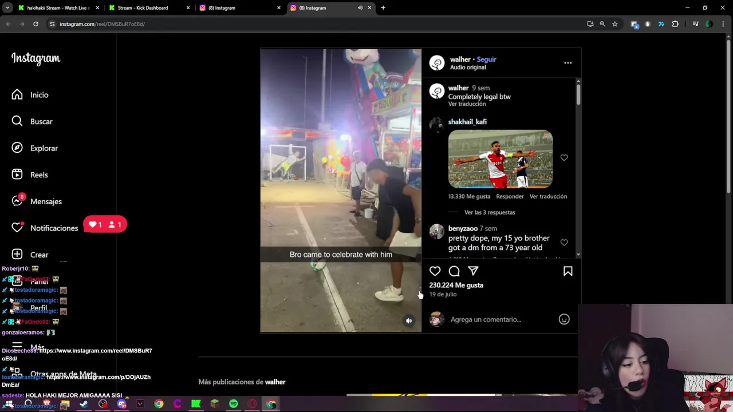Click the reel video to pause

coord(341,190)
